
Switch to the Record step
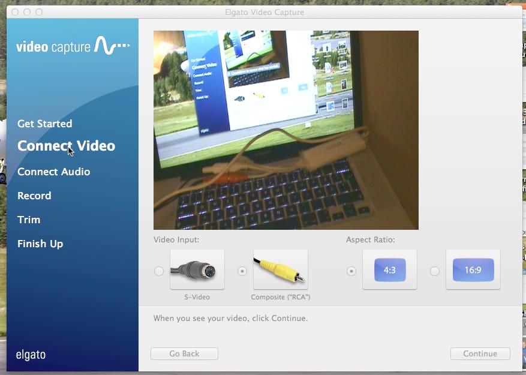tap(34, 196)
